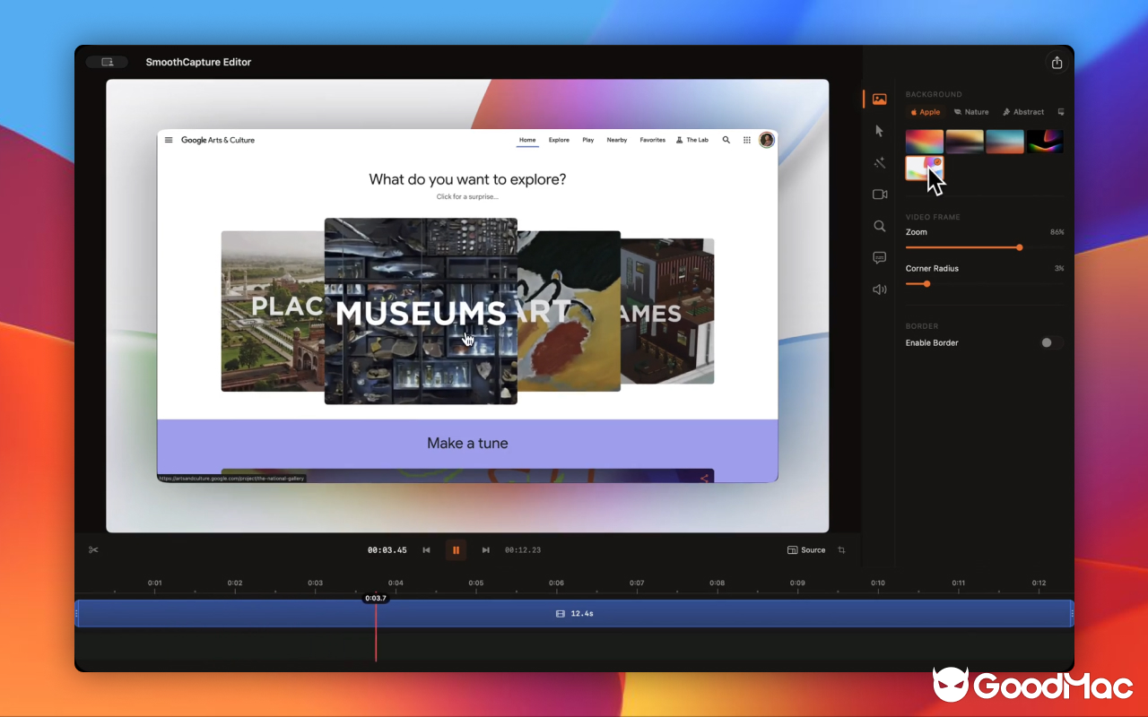
Task: Click the share icon at the top right
Action: (1057, 61)
